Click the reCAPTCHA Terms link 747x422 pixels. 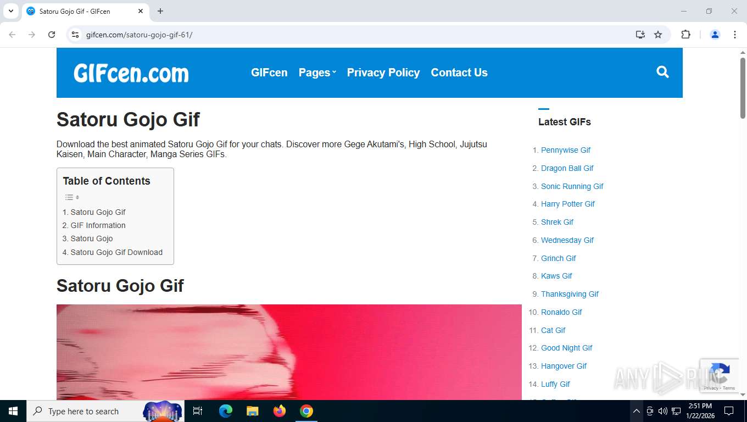pyautogui.click(x=729, y=388)
